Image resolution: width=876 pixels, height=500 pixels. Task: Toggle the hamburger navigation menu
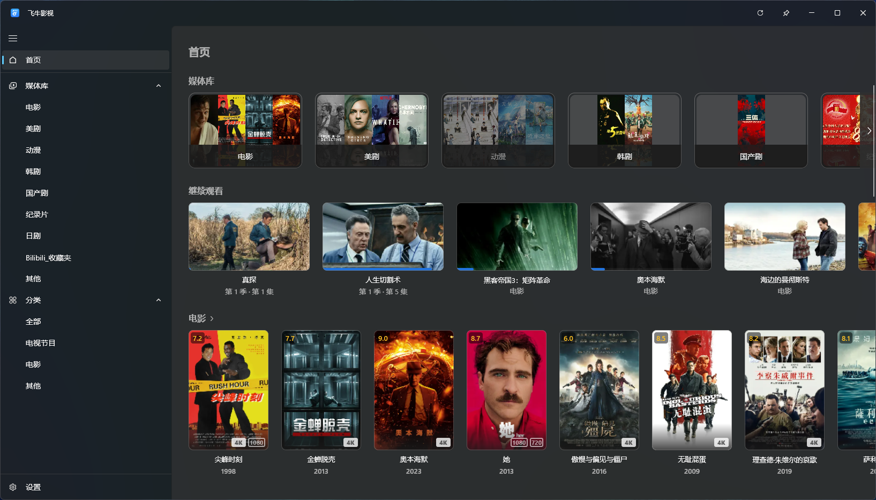point(13,39)
